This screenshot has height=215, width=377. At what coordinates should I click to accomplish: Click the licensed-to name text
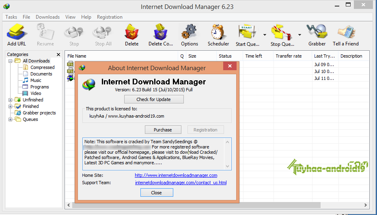127,116
